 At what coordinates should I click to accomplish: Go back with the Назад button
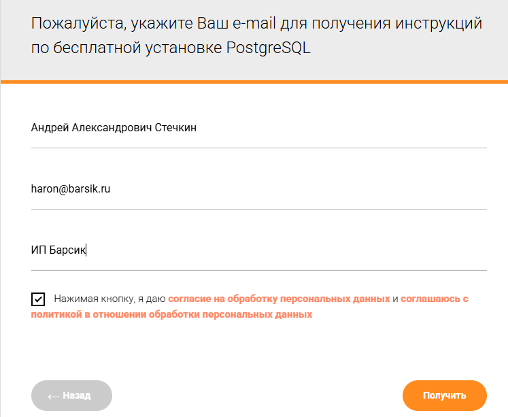coord(71,395)
